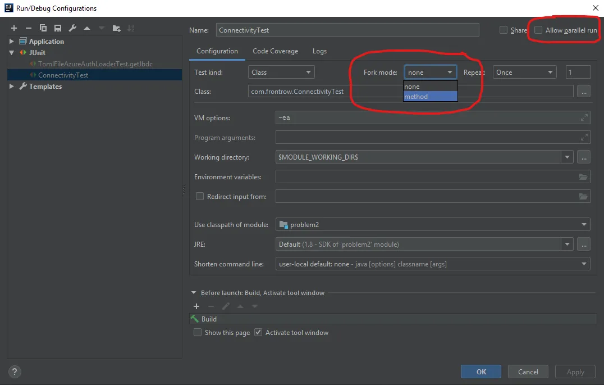Open Use classpath of module dropdown
This screenshot has height=385, width=604.
tap(433, 224)
